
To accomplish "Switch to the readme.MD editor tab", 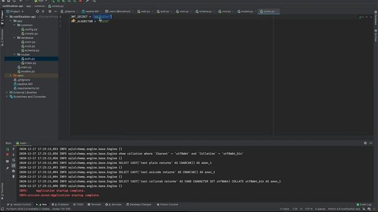I will click(90, 11).
